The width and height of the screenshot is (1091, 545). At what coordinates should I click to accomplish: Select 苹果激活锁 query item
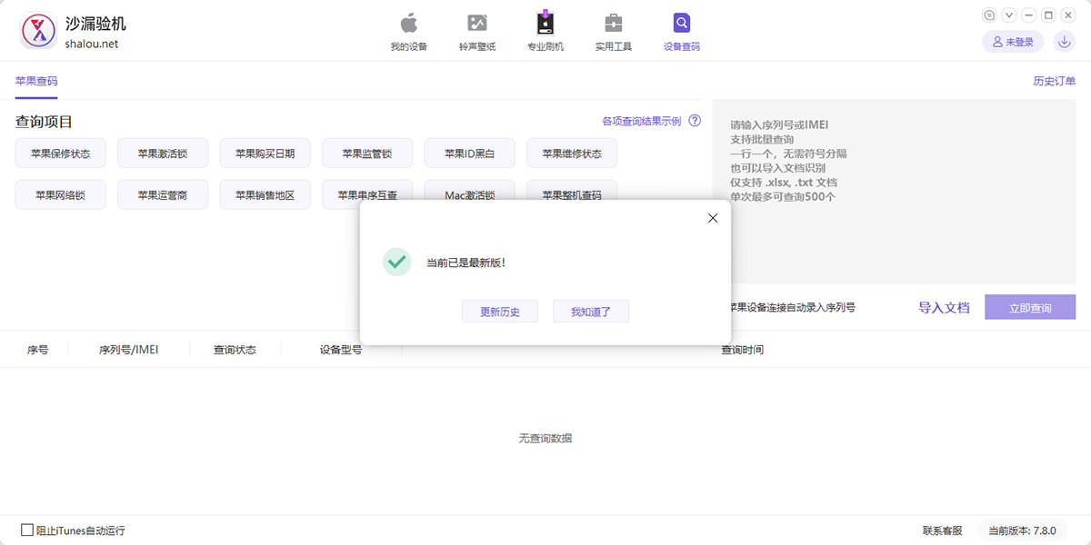click(x=163, y=154)
